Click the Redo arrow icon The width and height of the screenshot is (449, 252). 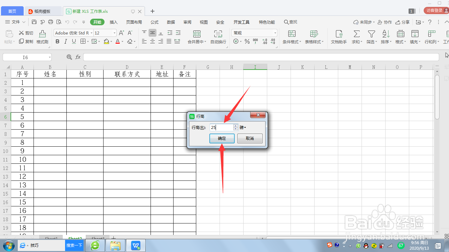[75, 22]
